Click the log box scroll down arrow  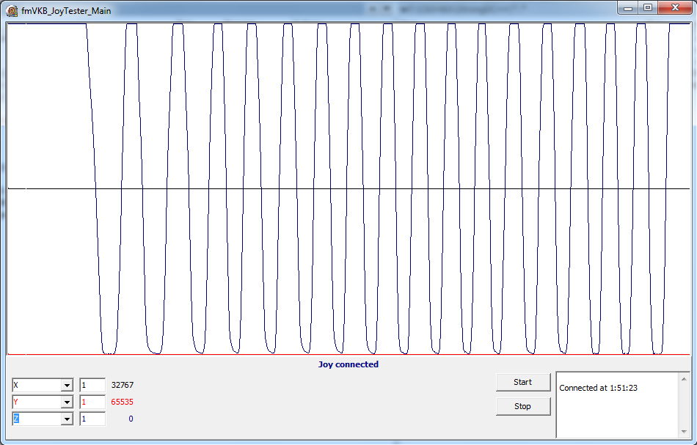click(x=684, y=431)
